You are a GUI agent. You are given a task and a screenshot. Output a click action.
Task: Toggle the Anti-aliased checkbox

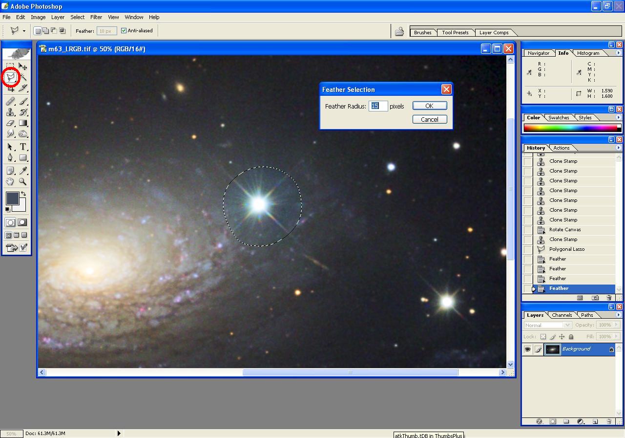[x=124, y=31]
